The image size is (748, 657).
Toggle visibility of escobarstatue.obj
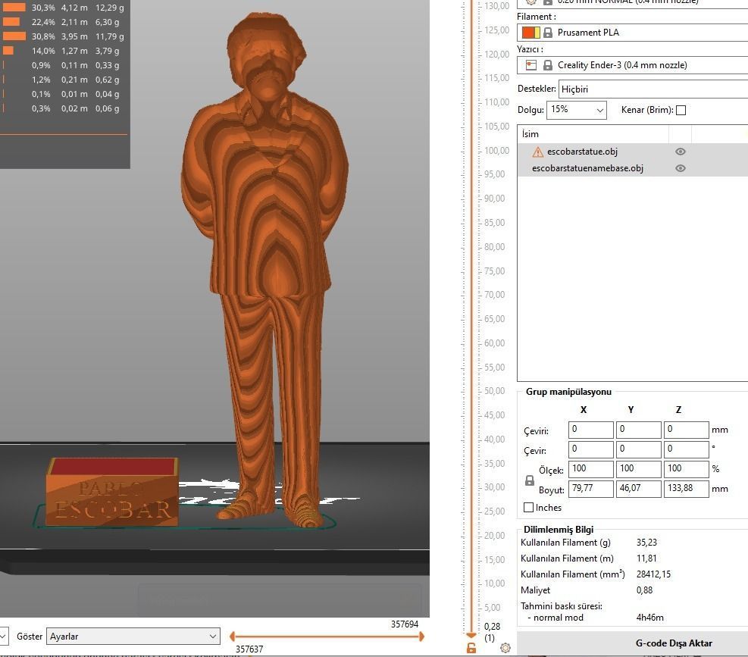(681, 152)
